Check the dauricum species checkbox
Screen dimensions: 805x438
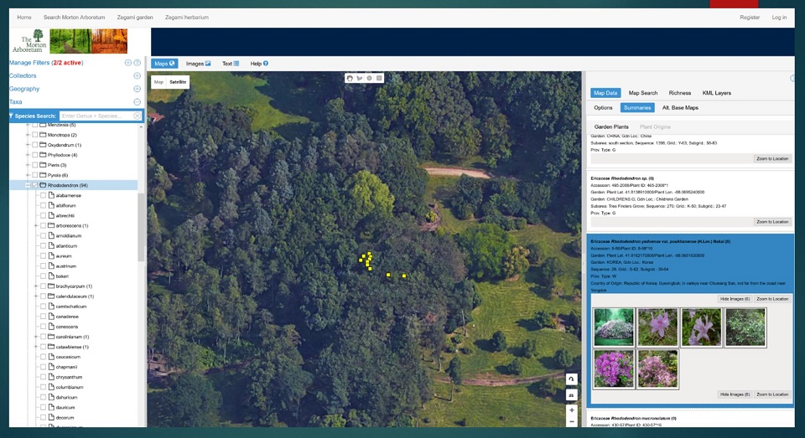click(x=43, y=407)
